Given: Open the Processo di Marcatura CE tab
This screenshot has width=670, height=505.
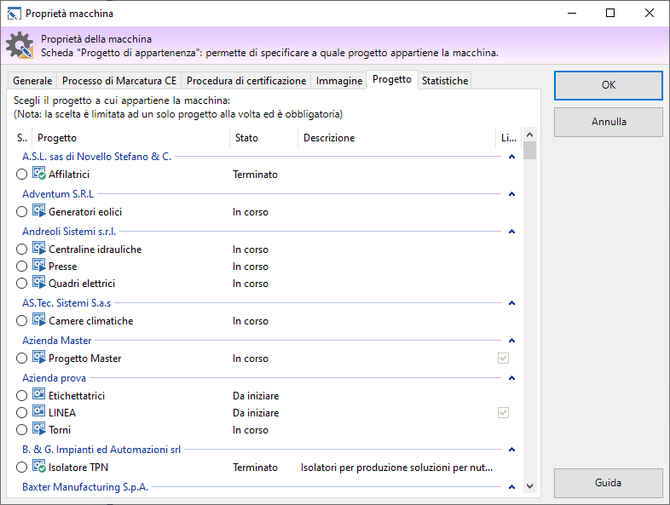Looking at the screenshot, I should click(119, 81).
